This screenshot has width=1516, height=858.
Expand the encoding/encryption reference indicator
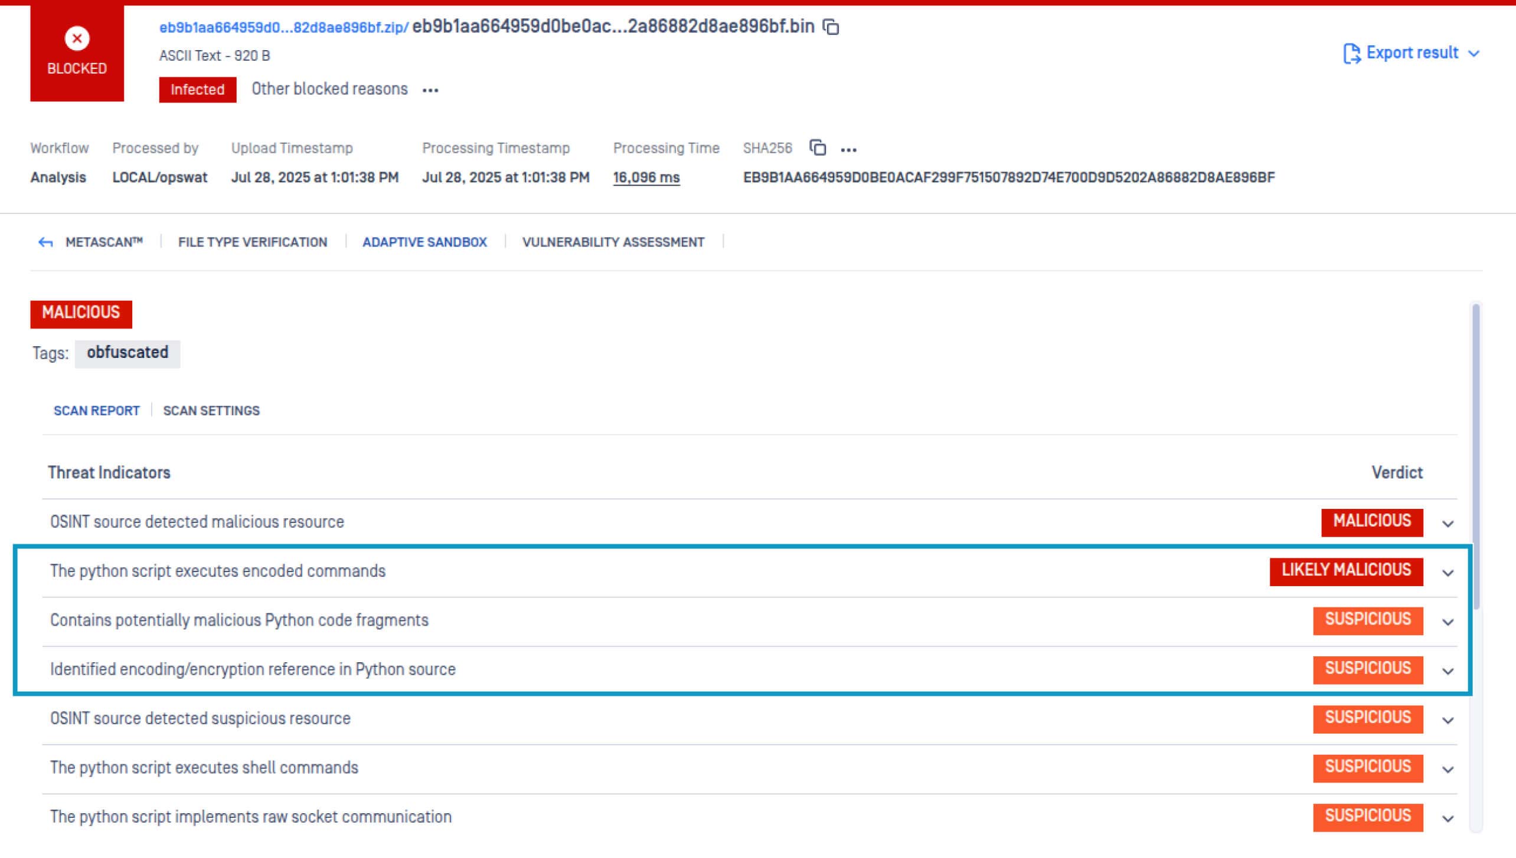[1446, 670]
